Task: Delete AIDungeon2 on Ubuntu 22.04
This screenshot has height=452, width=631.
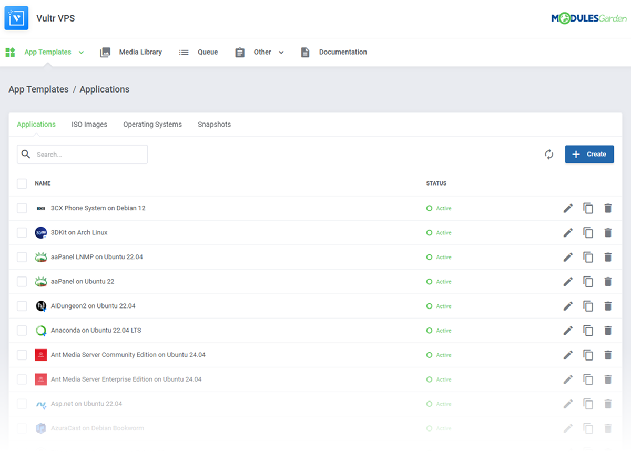Action: 608,306
